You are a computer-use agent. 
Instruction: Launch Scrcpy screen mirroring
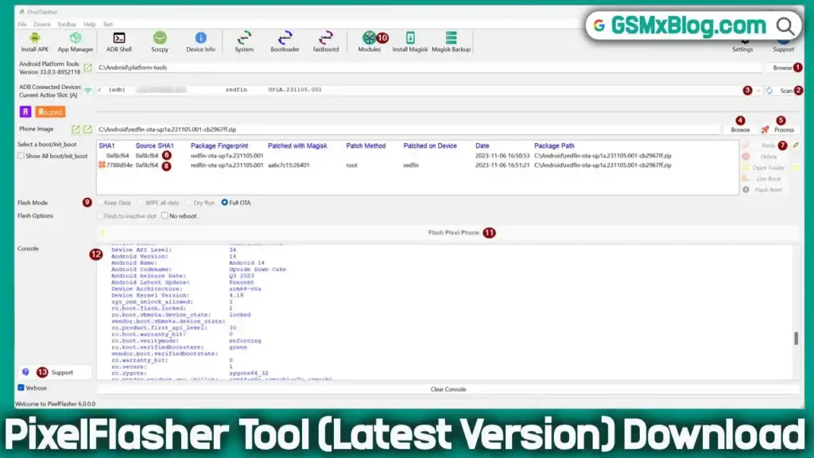coord(159,41)
